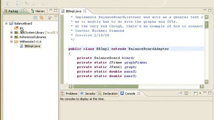
Task: Click the Pin Console icon
Action: coord(180,93)
